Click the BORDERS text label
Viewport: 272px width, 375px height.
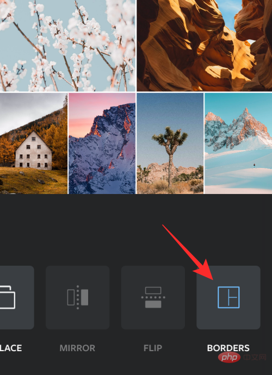click(228, 348)
